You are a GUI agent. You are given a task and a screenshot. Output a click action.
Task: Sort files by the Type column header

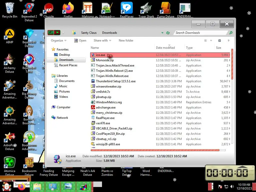(199, 48)
